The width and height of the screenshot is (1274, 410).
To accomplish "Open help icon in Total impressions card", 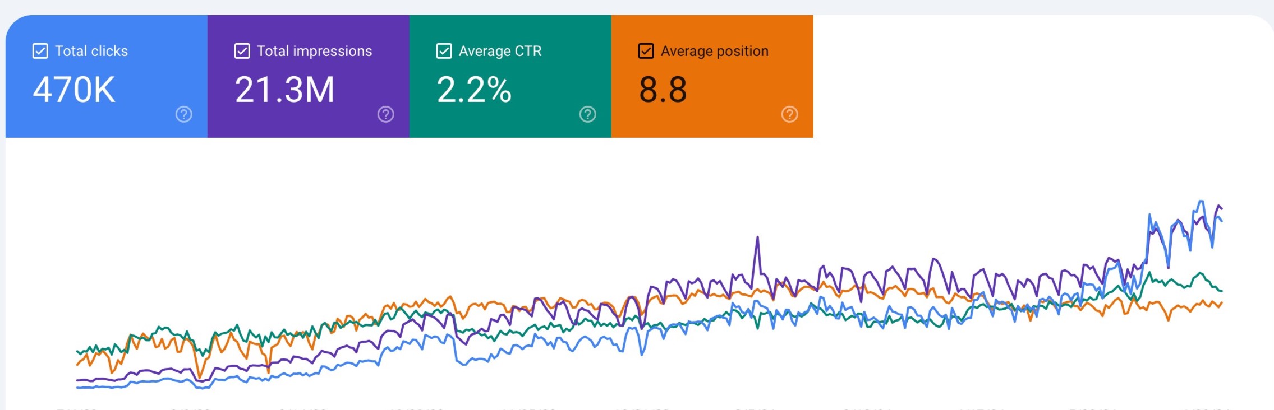I will coord(385,114).
